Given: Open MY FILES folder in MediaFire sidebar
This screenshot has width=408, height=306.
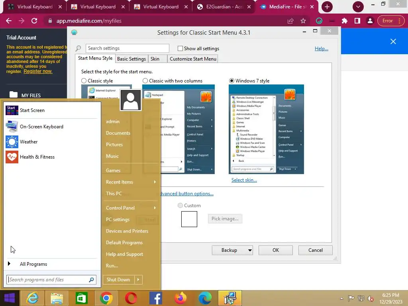Looking at the screenshot, I should (31, 96).
